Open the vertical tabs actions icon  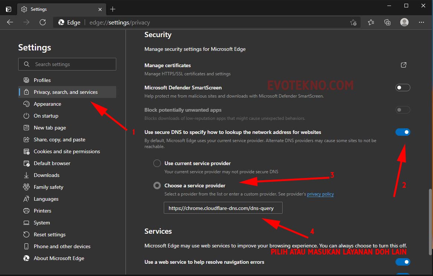[9, 9]
